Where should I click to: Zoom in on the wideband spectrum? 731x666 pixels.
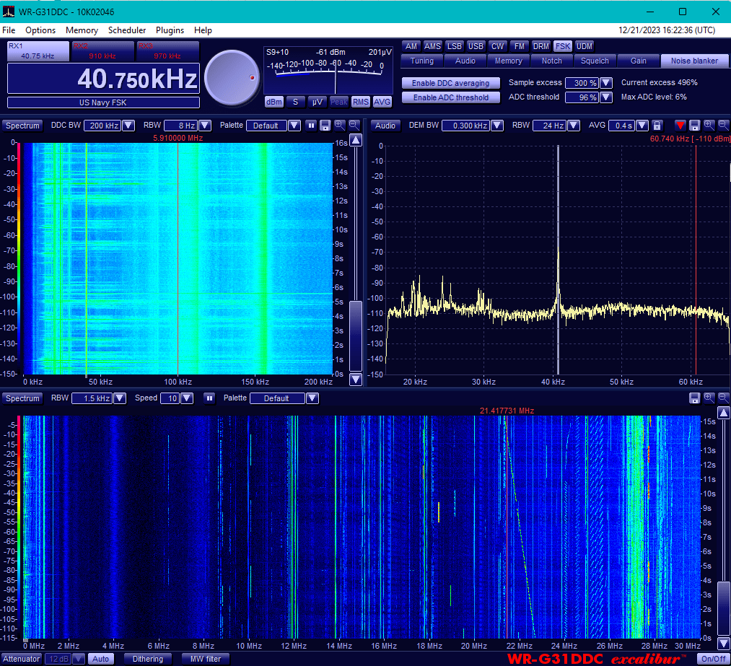pos(709,398)
